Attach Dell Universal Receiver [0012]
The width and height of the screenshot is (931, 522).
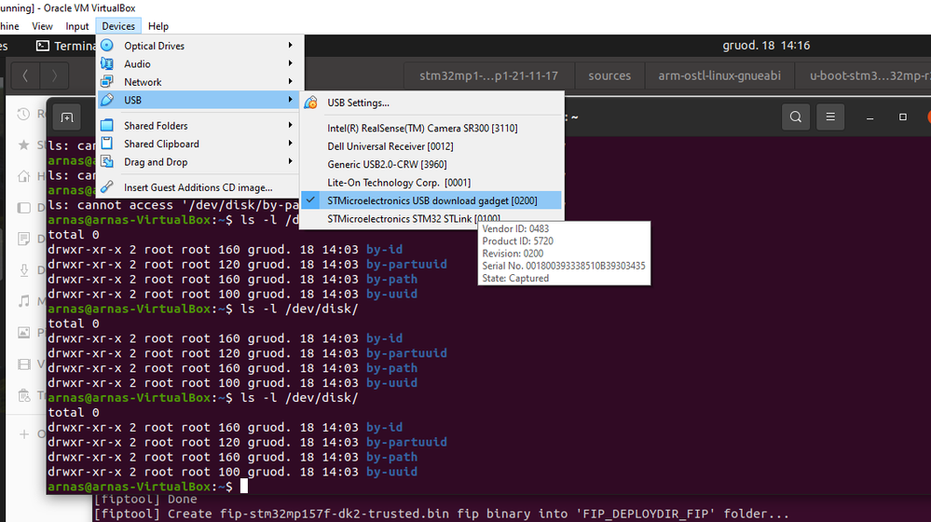click(x=431, y=146)
